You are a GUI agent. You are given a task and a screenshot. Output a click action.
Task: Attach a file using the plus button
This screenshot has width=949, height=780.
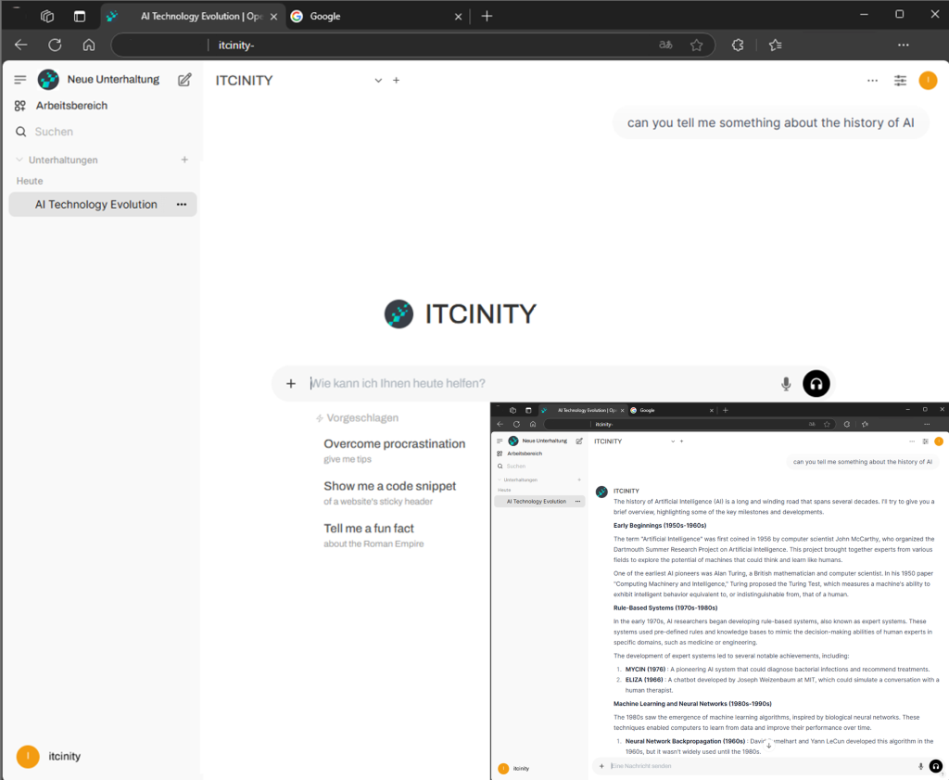[291, 384]
